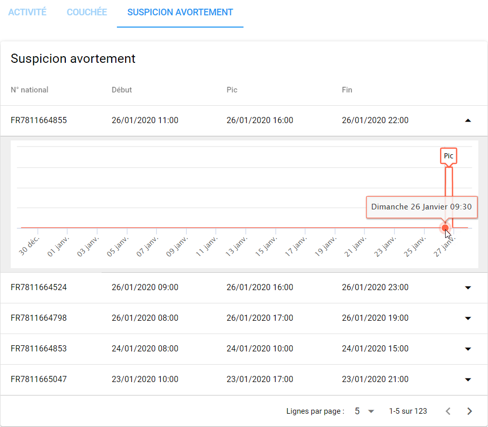This screenshot has width=488, height=427.
Task: Click peak date 24/01/2020 10:00
Action: point(260,348)
